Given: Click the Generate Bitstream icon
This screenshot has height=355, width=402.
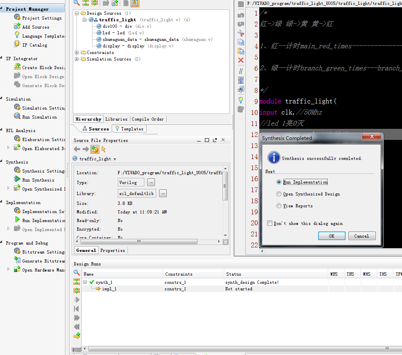Looking at the screenshot, I should 17,261.
